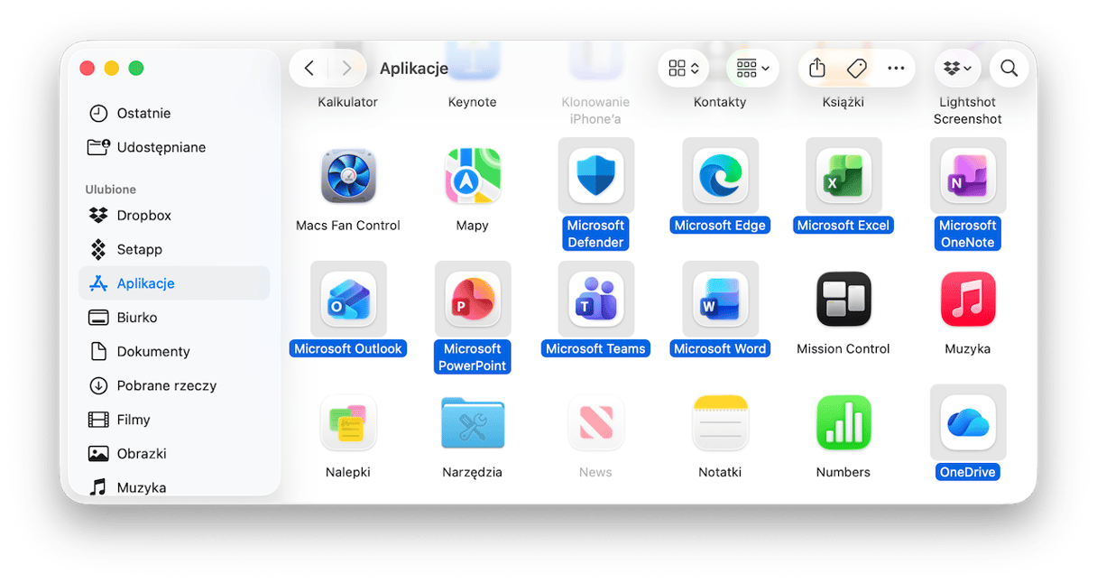Viewport: 1097px width, 583px height.
Task: Click the Macs Fan Control name label
Action: click(348, 226)
